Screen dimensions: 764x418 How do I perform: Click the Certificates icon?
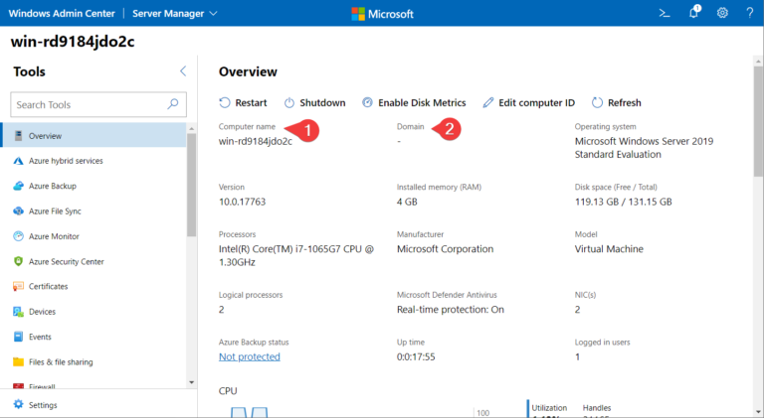18,286
